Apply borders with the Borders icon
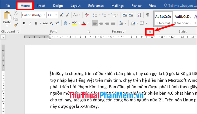The width and height of the screenshot is (197, 114). [x=142, y=23]
